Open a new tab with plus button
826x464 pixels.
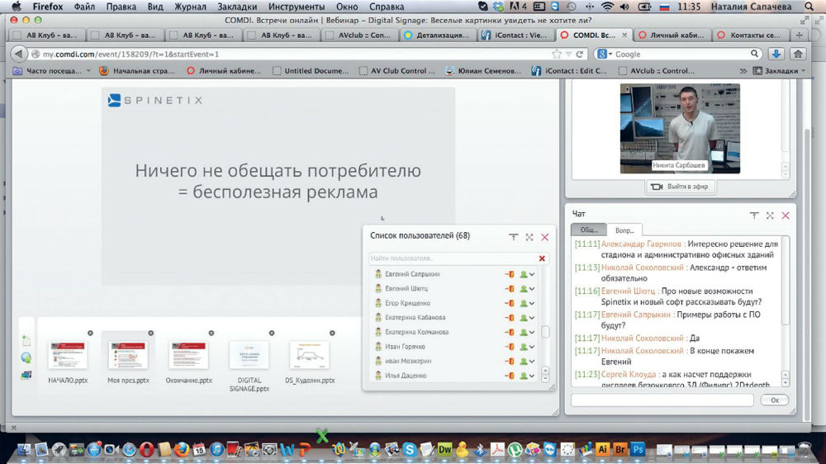pyautogui.click(x=799, y=35)
